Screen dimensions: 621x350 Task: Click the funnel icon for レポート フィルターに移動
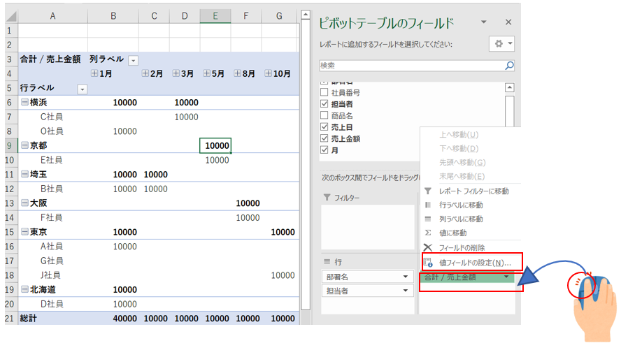pos(428,191)
